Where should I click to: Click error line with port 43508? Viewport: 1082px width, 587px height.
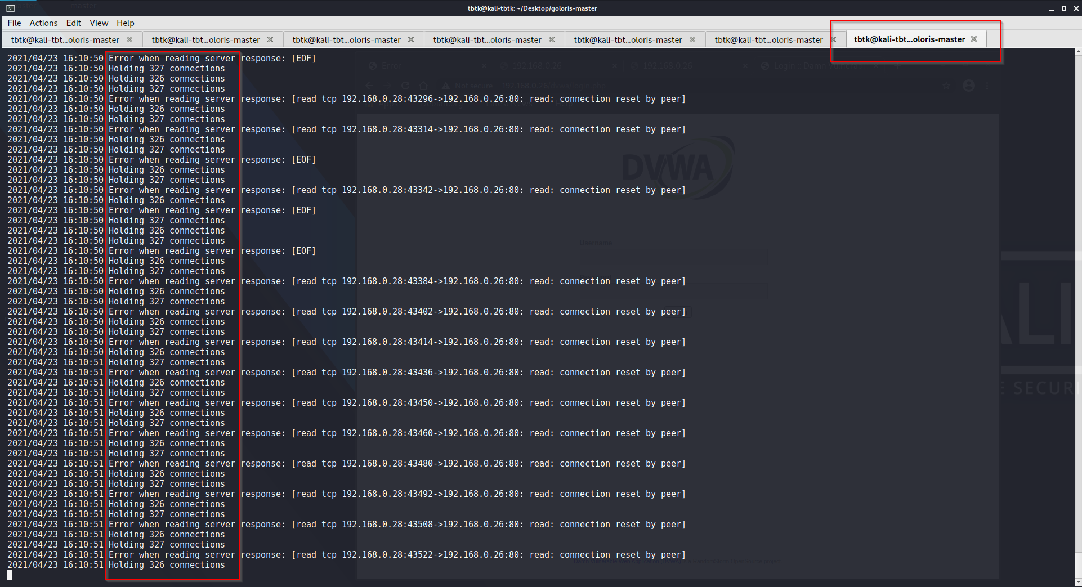point(346,525)
